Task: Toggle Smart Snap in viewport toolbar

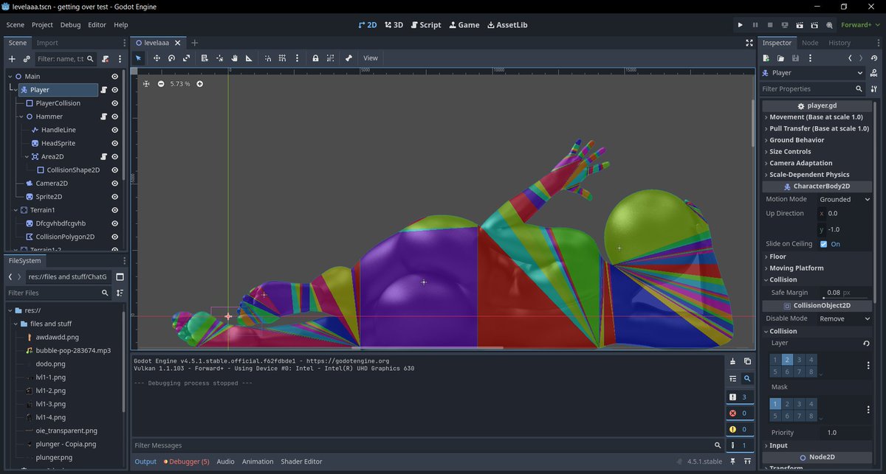Action: [268, 58]
